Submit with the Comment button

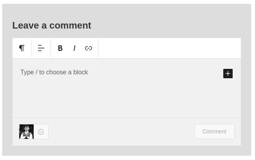[x=214, y=131]
